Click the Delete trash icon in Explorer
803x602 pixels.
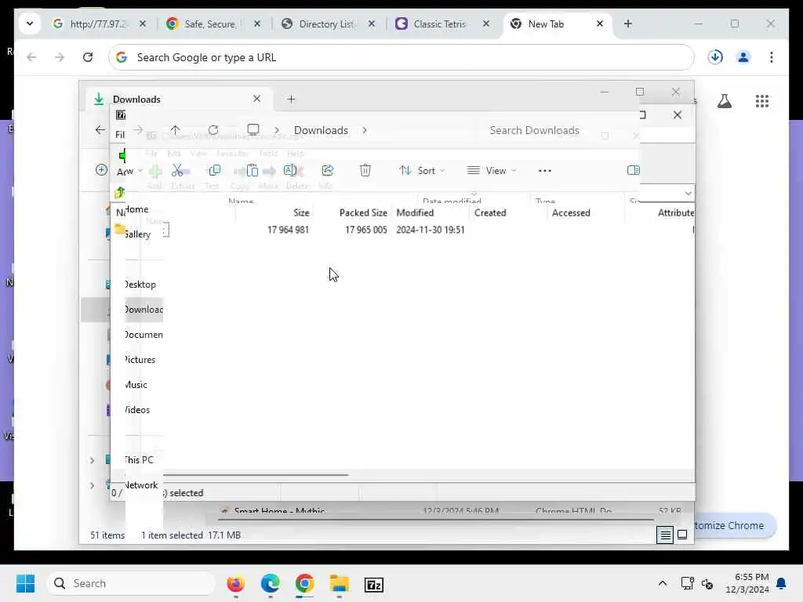click(x=365, y=170)
